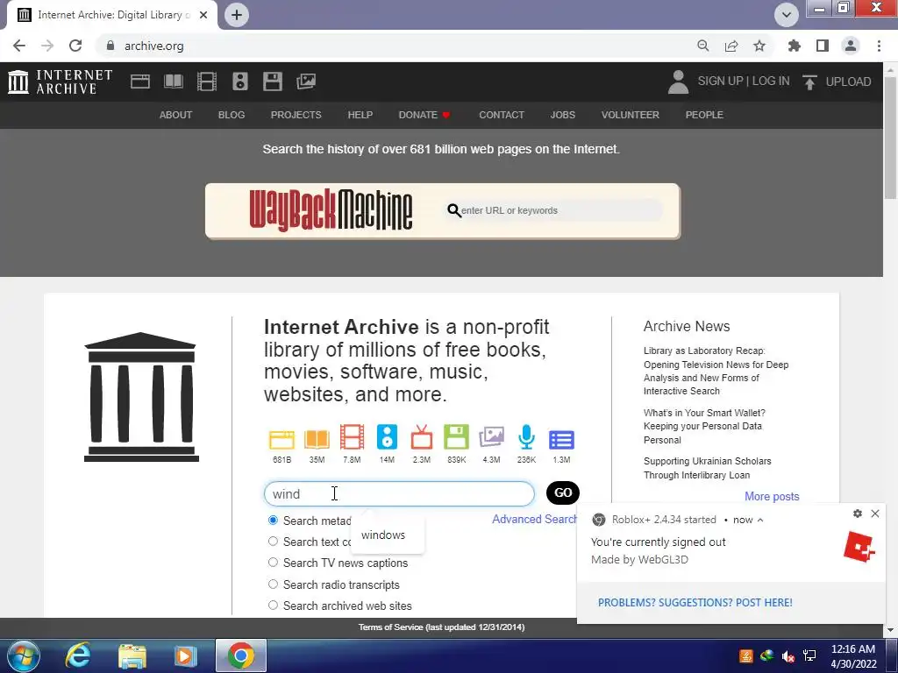Open the 7.8M video collection icon
Viewport: 898px width, 673px height.
pyautogui.click(x=352, y=437)
